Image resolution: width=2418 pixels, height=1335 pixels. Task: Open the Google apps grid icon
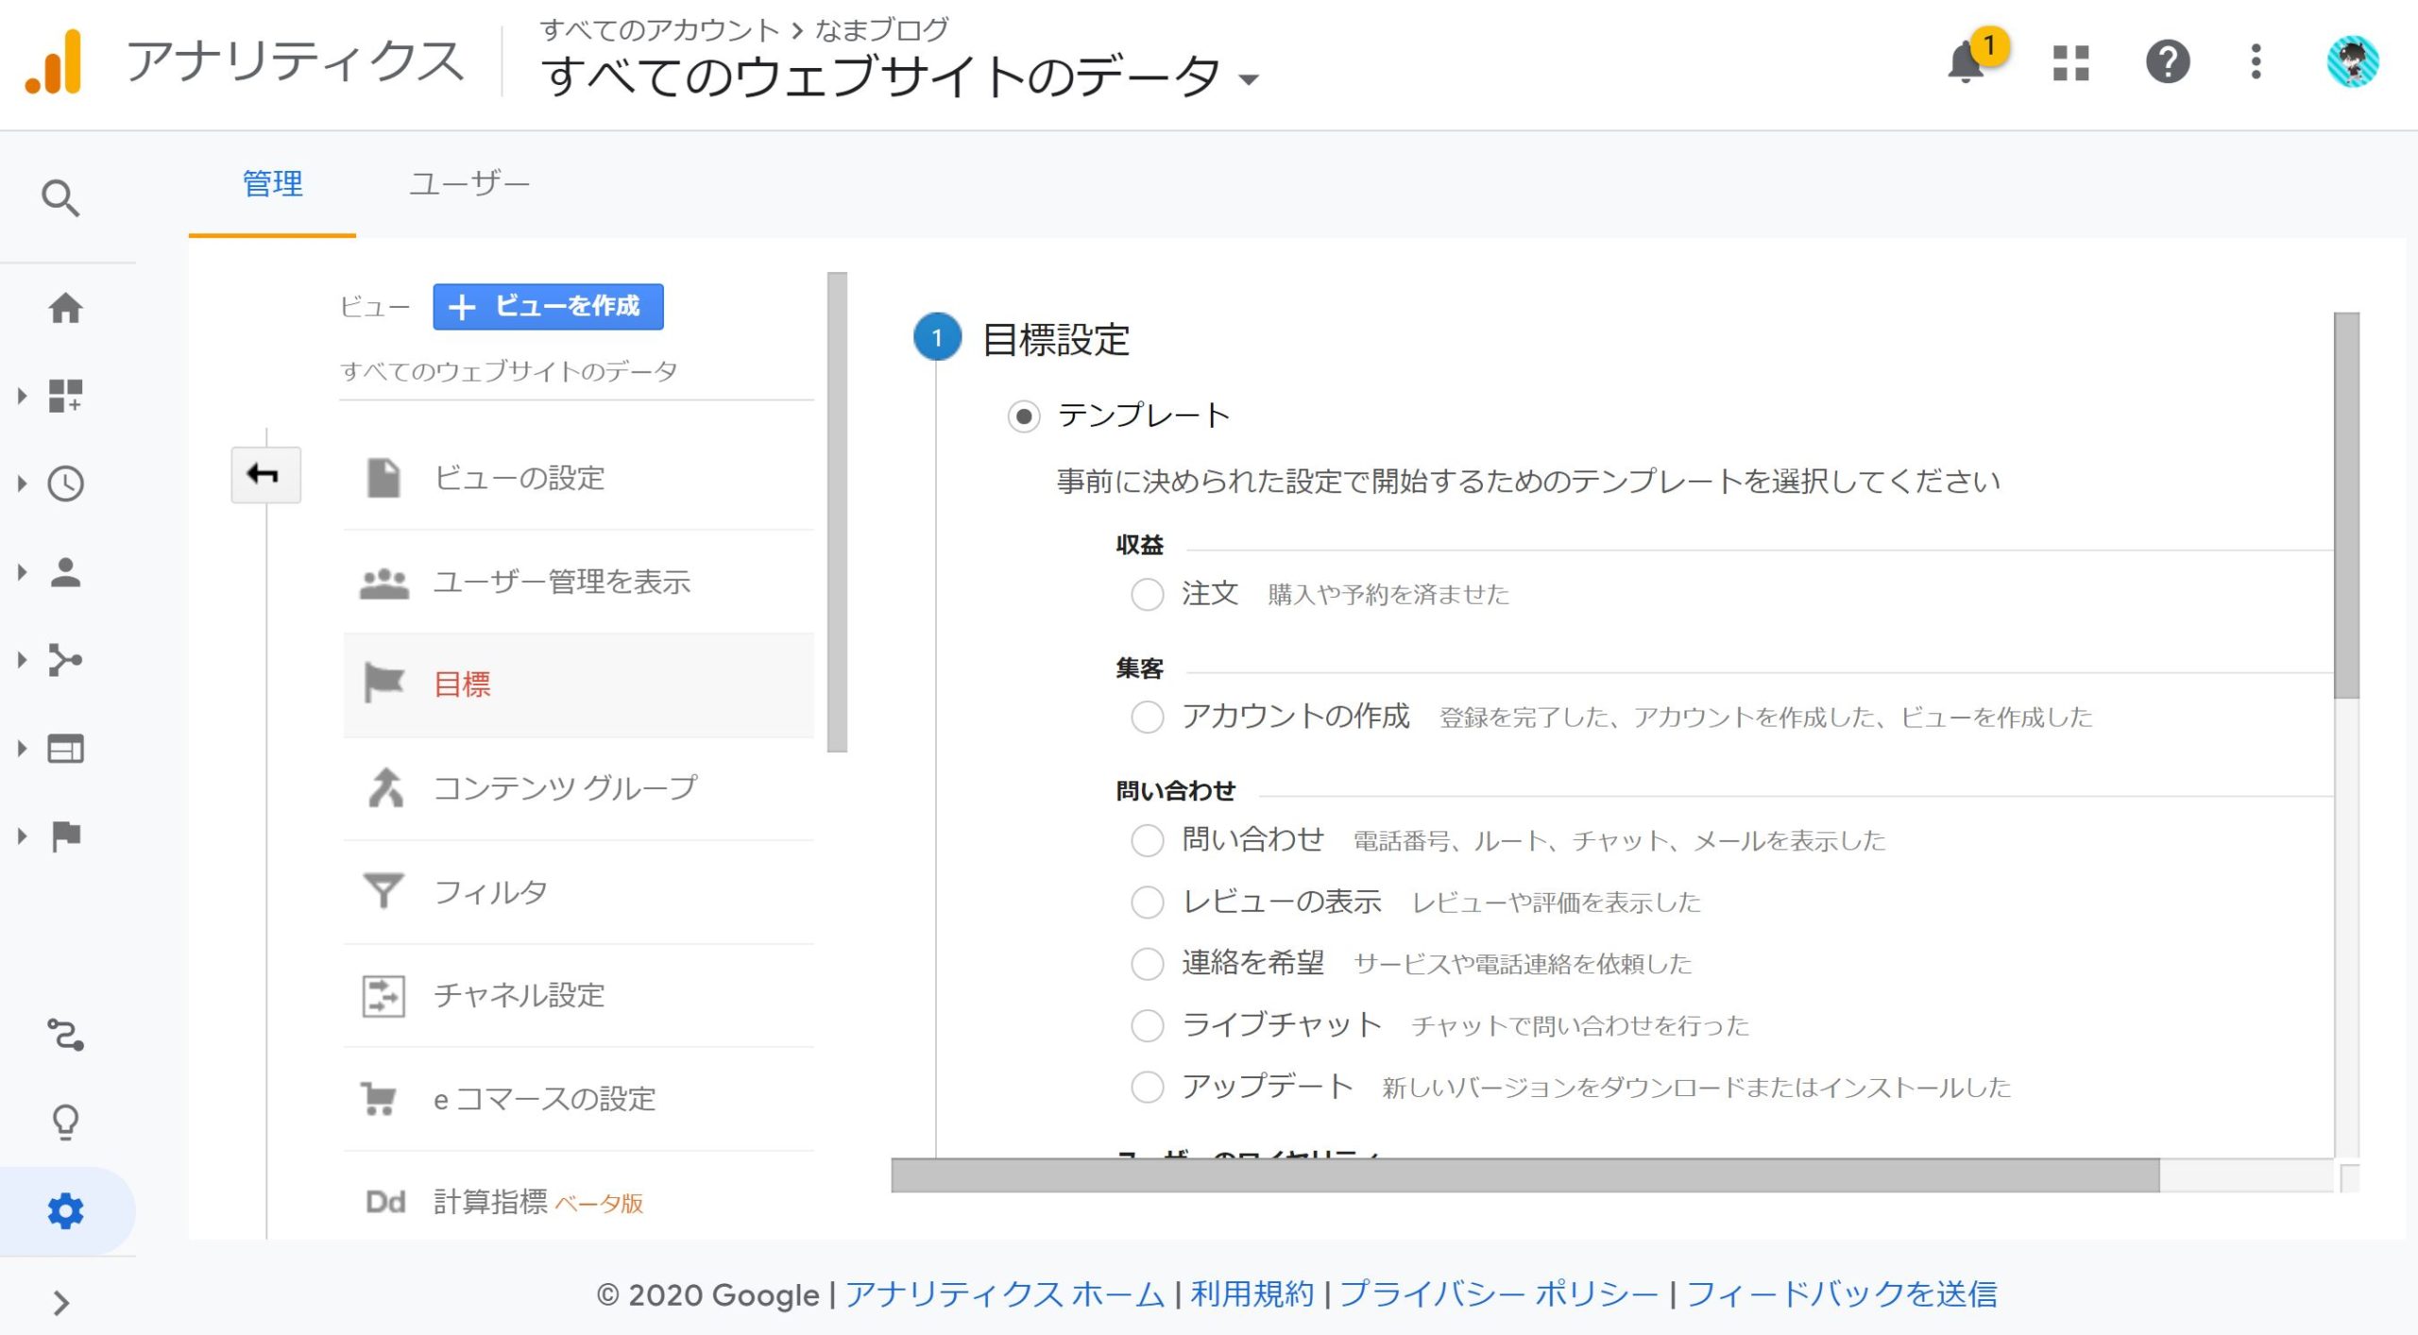pyautogui.click(x=2070, y=62)
